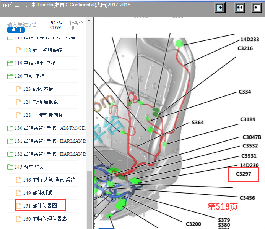Open 118 胎压监测系统 item
265x229 pixels.
tap(42, 50)
